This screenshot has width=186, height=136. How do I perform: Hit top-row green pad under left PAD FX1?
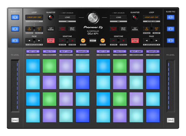(x=50, y=66)
